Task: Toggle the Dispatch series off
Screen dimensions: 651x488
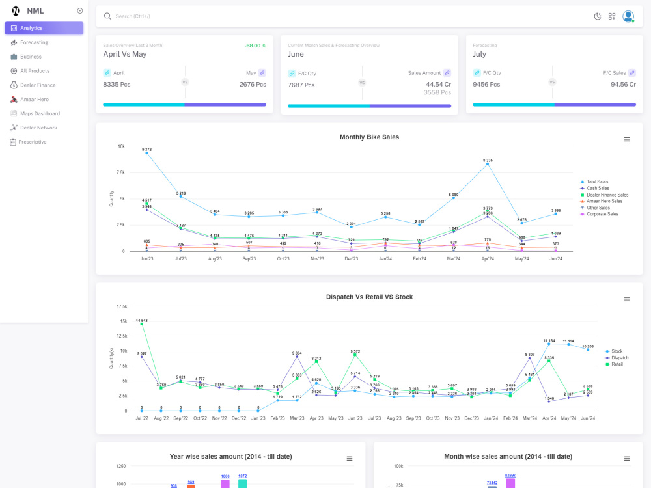Action: coord(618,357)
